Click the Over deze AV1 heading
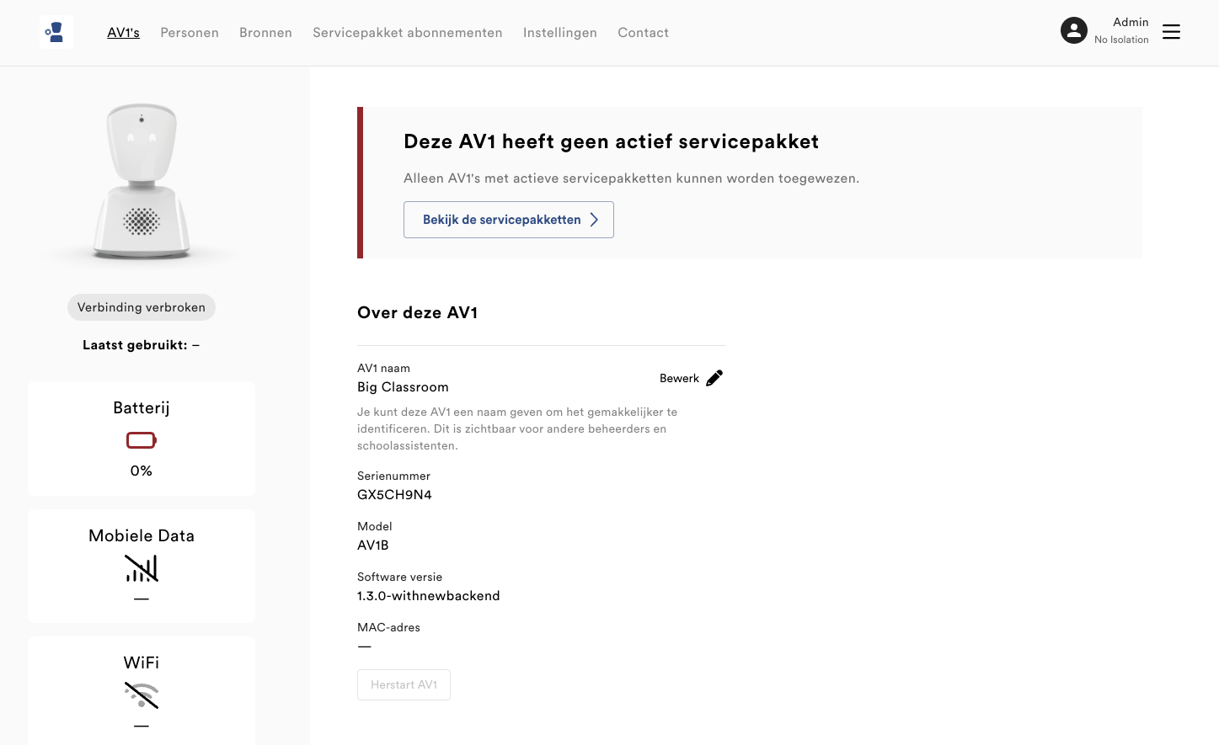1219x745 pixels. (418, 313)
